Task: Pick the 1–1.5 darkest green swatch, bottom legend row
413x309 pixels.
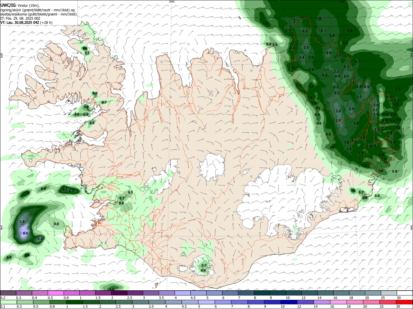Action: click(75, 302)
